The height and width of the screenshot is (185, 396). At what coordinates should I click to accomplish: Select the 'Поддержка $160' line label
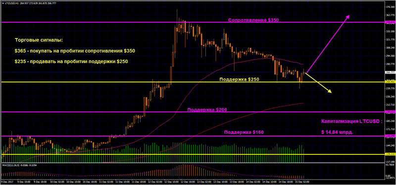coord(244,132)
